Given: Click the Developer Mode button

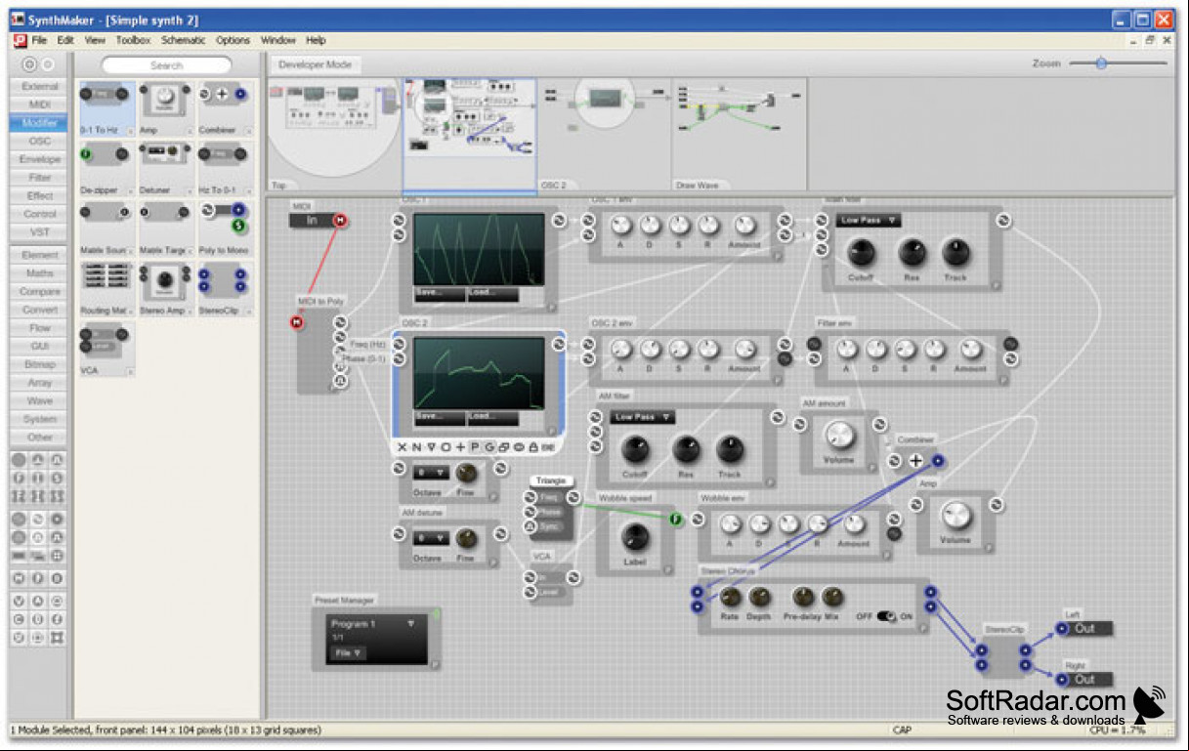Looking at the screenshot, I should point(316,64).
